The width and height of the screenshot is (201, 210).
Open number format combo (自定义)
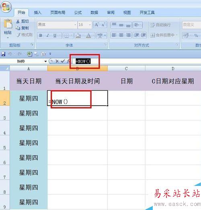192,24
